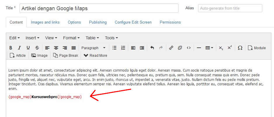Screen dimensions: 274x117
Task: Click the bold Kursuswebpro text
Action: tap(44, 97)
